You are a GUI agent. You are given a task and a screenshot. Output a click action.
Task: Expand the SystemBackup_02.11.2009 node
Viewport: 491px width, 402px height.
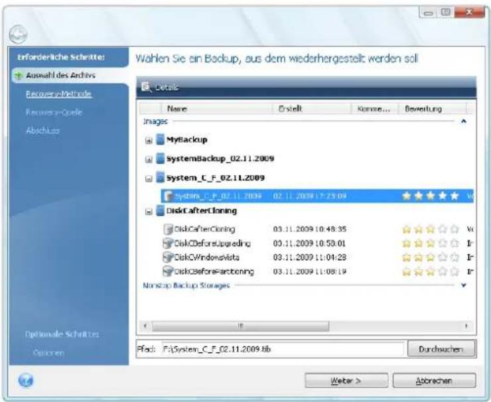[149, 160]
